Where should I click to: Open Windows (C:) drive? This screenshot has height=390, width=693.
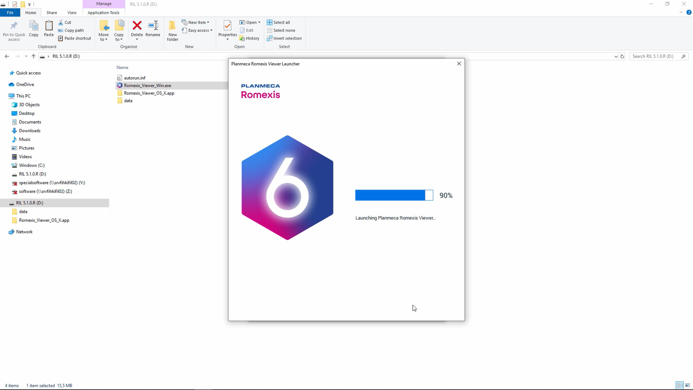(x=32, y=165)
